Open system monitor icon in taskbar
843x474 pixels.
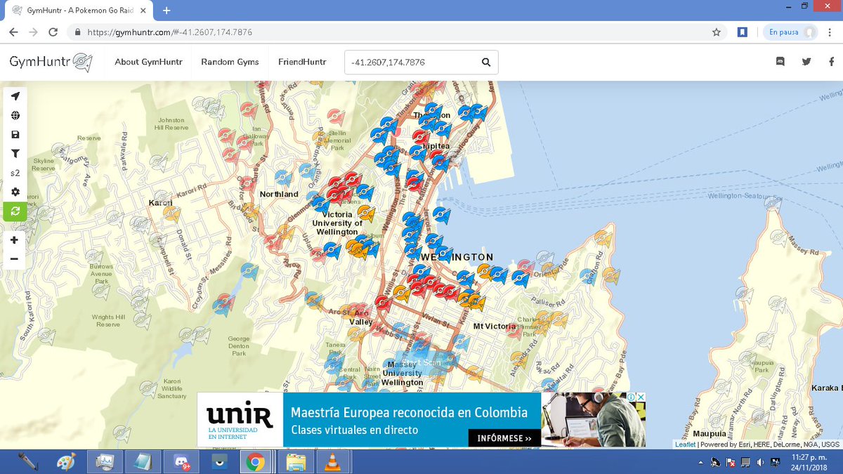coord(105,462)
